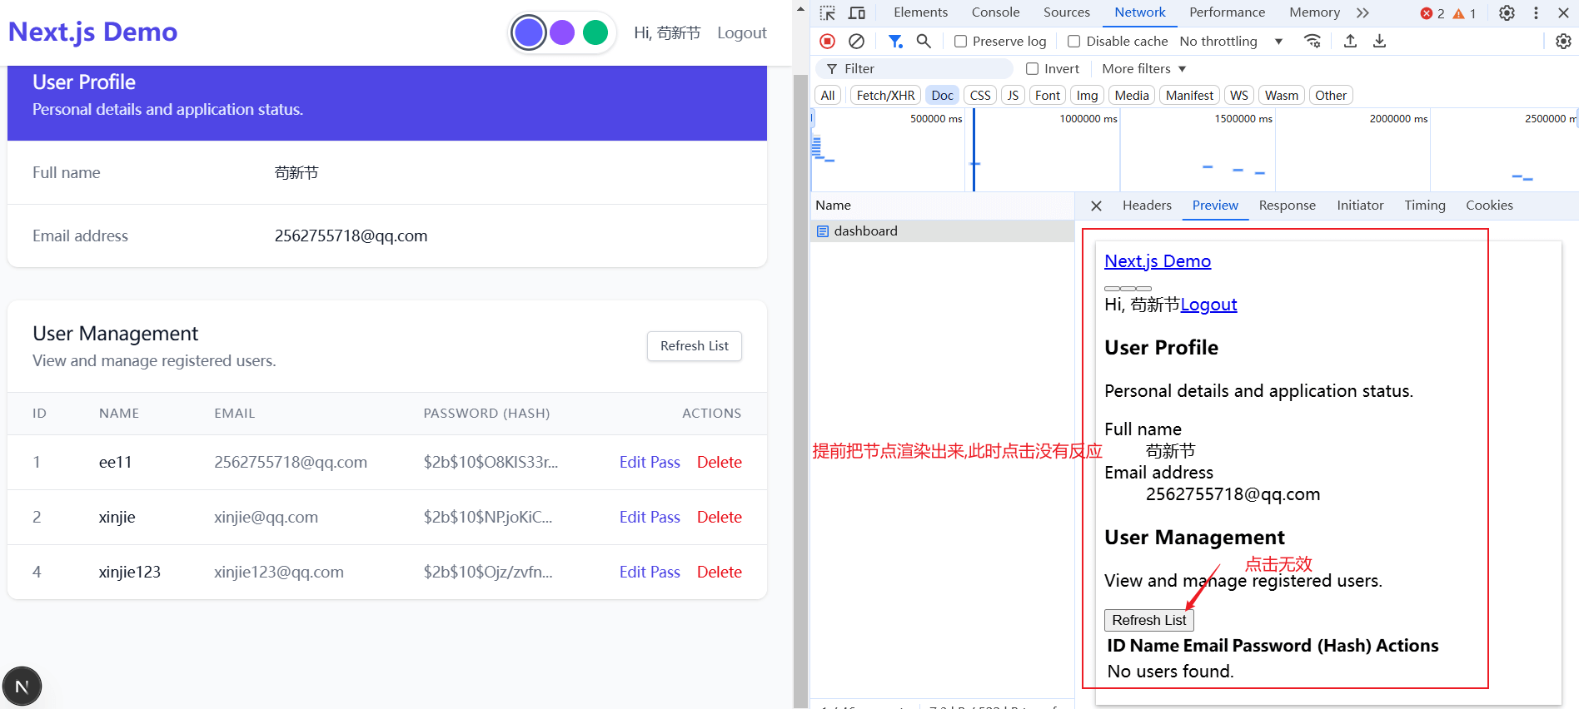Show more DevTools tabs chevron
Image resolution: width=1579 pixels, height=709 pixels.
[1362, 13]
